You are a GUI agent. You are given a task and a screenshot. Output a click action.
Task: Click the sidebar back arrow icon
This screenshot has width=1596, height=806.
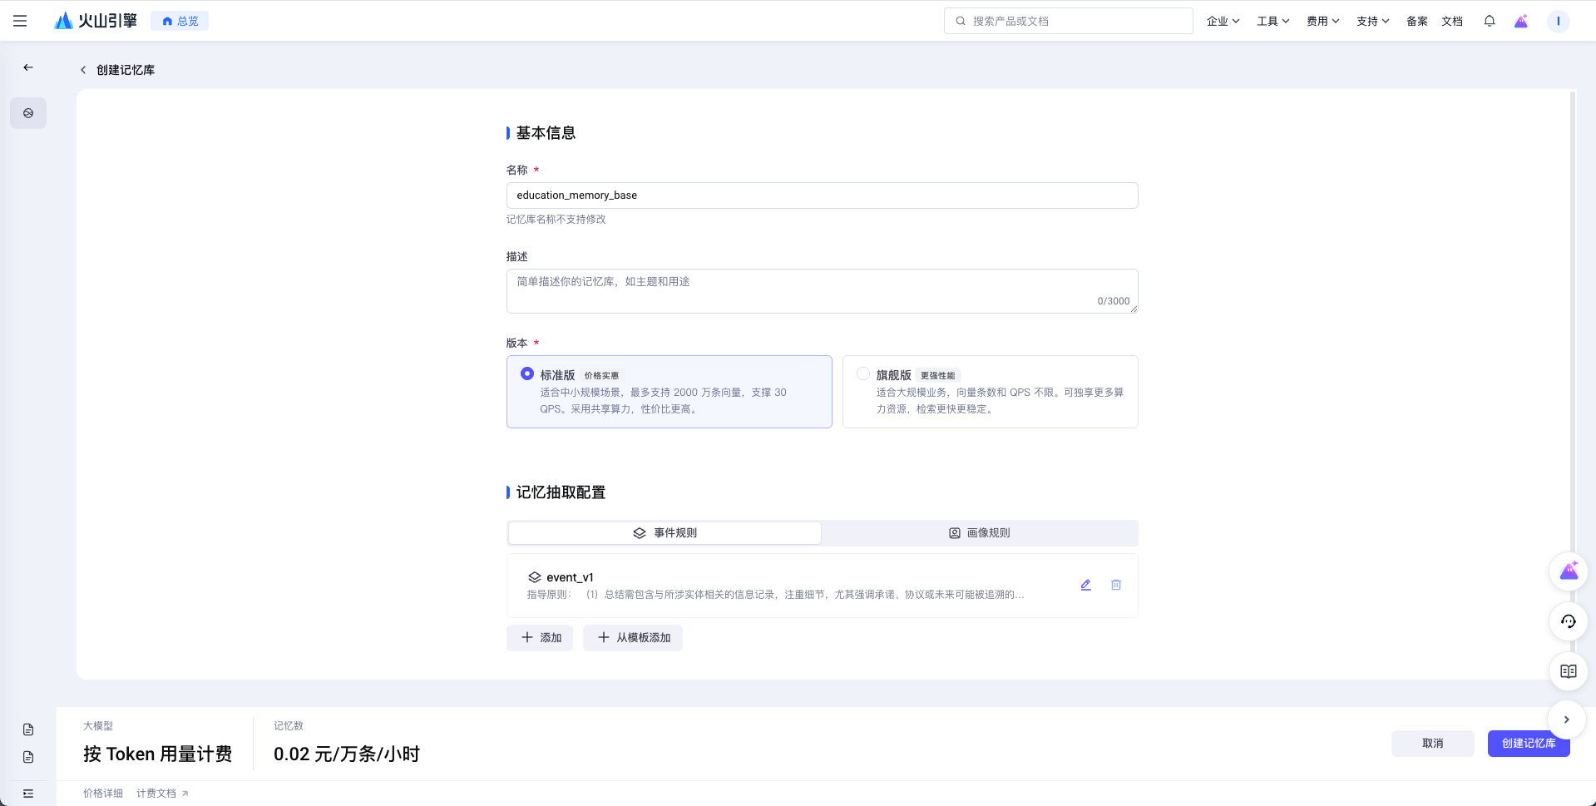(28, 67)
